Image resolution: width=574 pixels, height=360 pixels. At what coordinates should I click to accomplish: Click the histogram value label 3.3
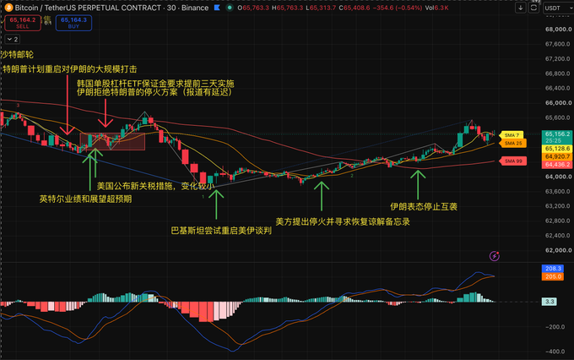[550, 302]
